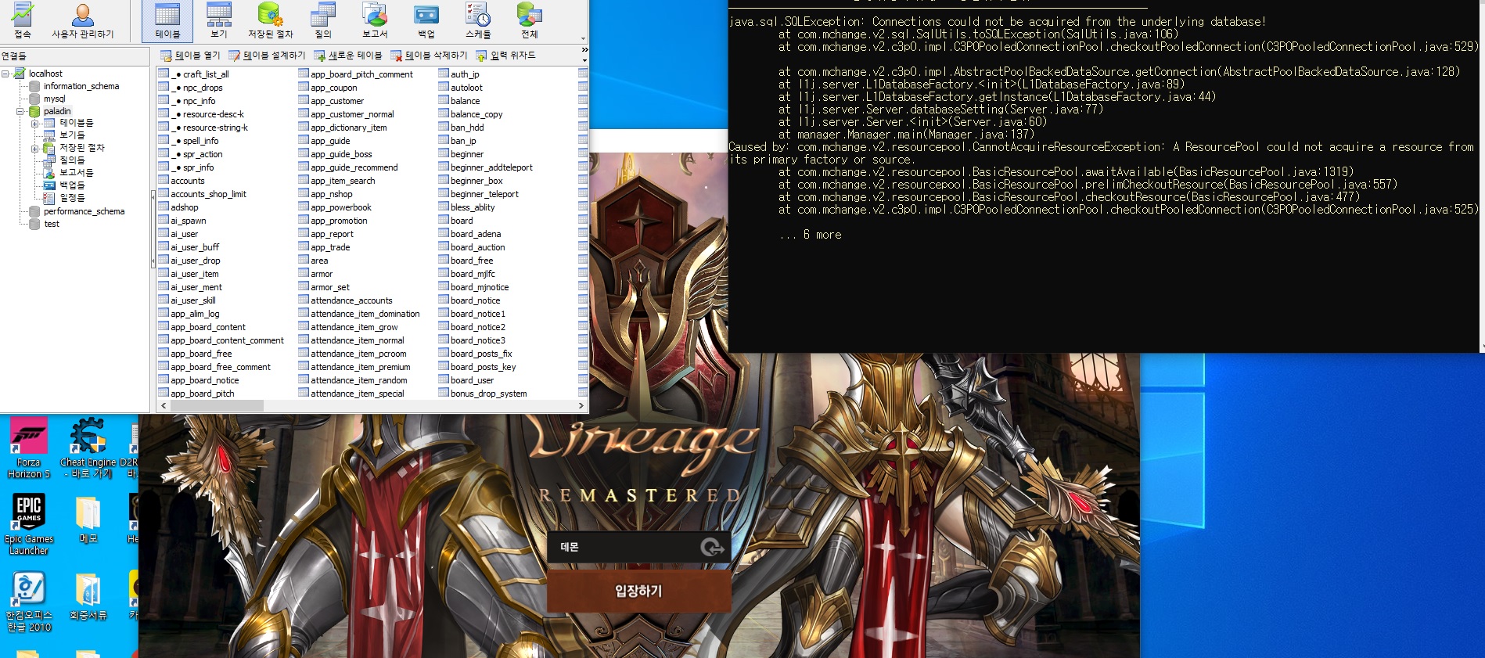Viewport: 1485px width, 658px height.
Task: Open the Epic Games Launcher shortcut
Action: (29, 523)
